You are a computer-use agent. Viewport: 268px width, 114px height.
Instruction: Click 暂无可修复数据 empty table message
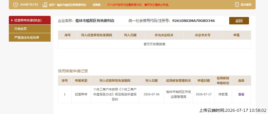pyautogui.click(x=154, y=44)
